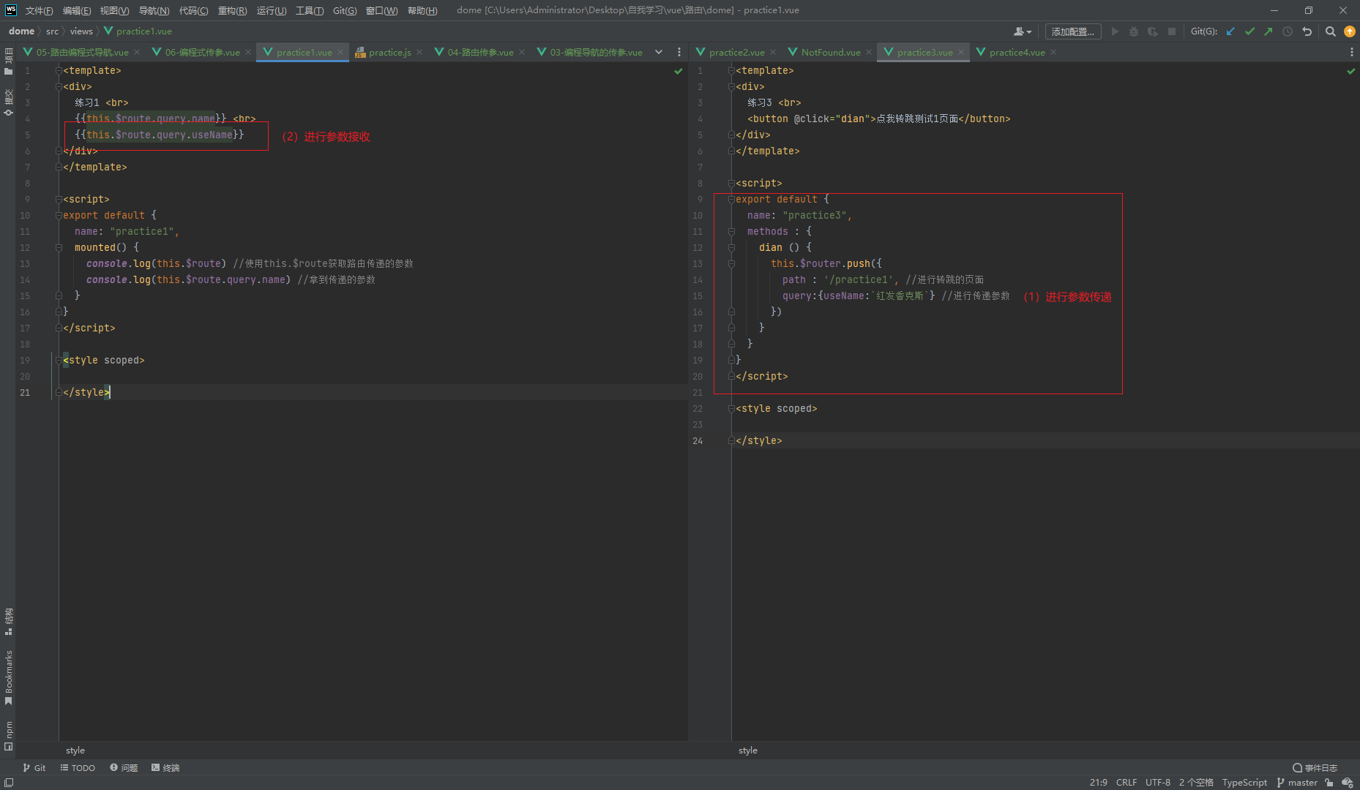Toggle the read-only lock icon in status bar

[x=1329, y=783]
